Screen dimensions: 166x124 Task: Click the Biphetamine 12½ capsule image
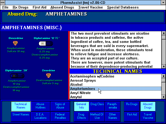click(x=46, y=43)
